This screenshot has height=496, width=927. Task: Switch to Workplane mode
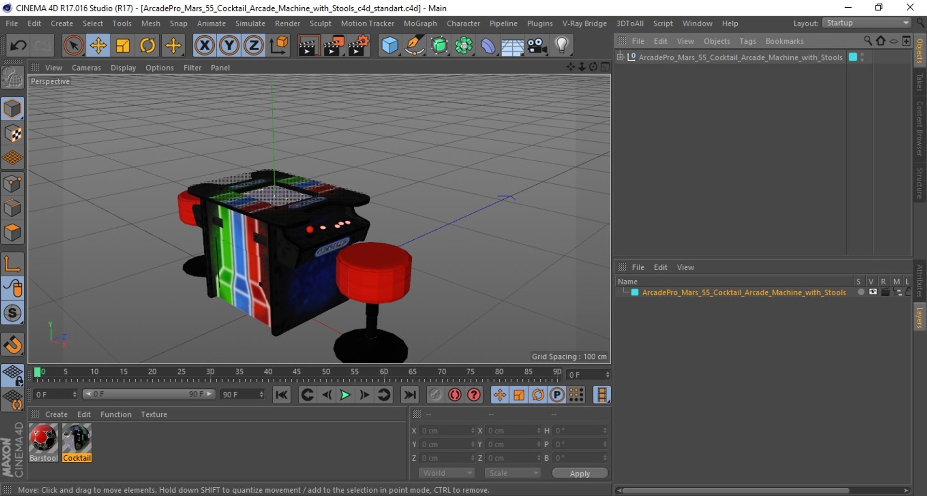tap(13, 158)
